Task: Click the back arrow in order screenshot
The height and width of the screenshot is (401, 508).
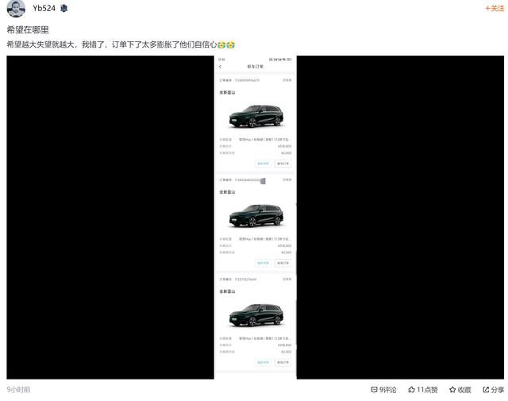Action: coord(221,67)
